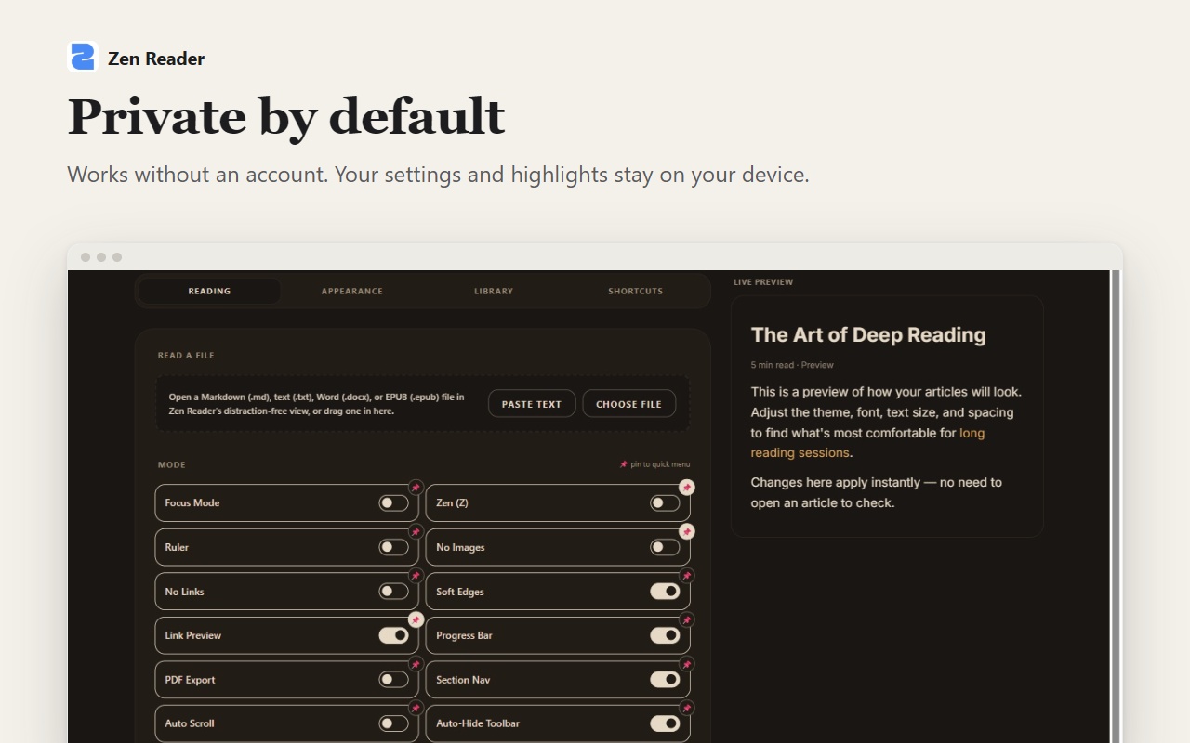This screenshot has width=1190, height=743.
Task: Turn on the Zen (Z) switch
Action: coord(665,503)
